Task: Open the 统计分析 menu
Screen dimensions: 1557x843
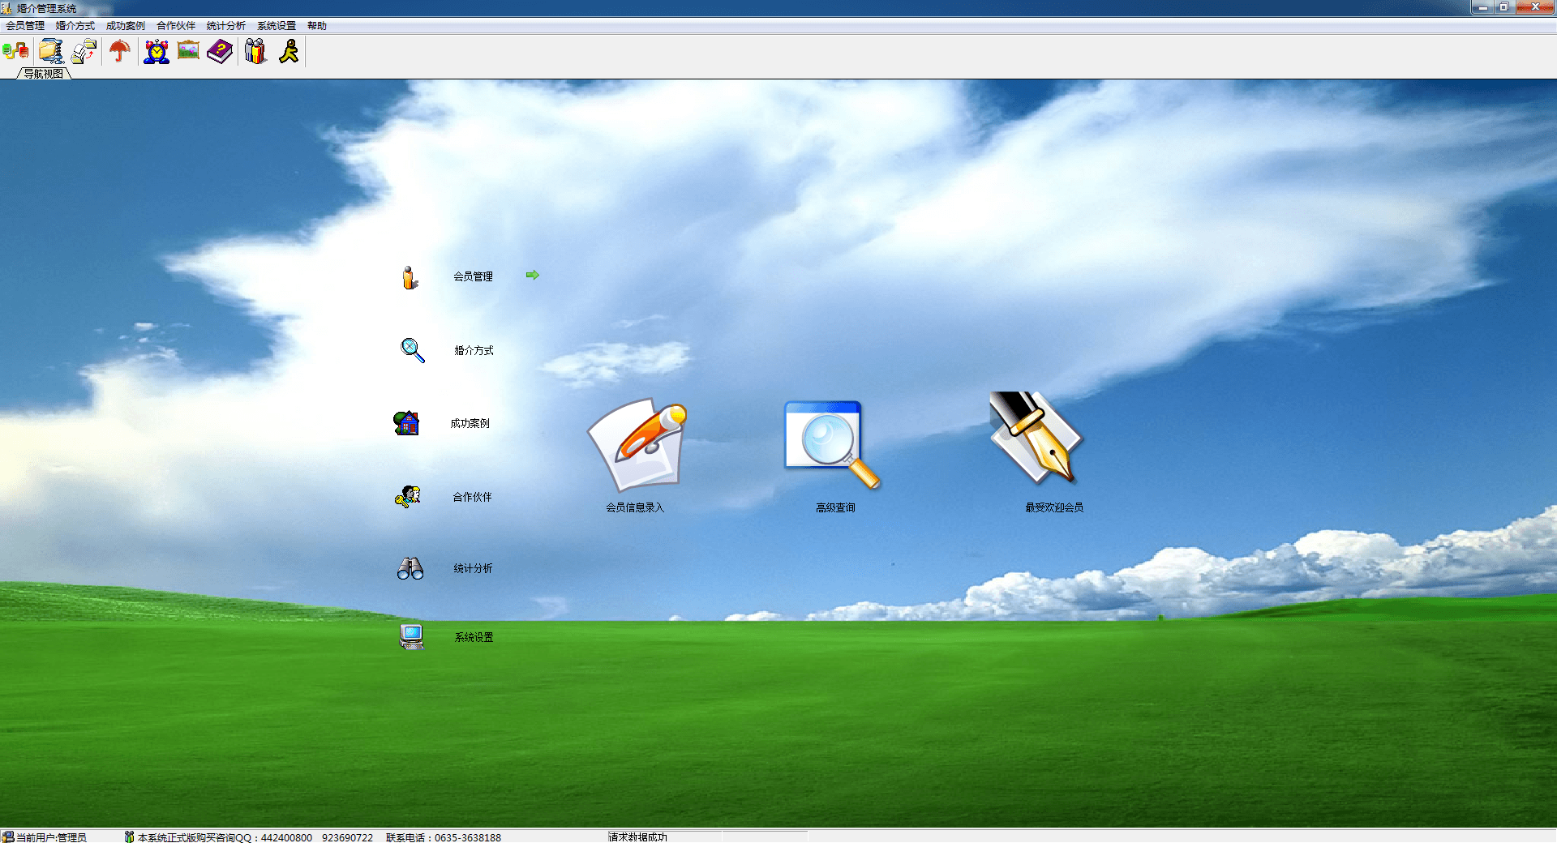Action: [x=225, y=26]
